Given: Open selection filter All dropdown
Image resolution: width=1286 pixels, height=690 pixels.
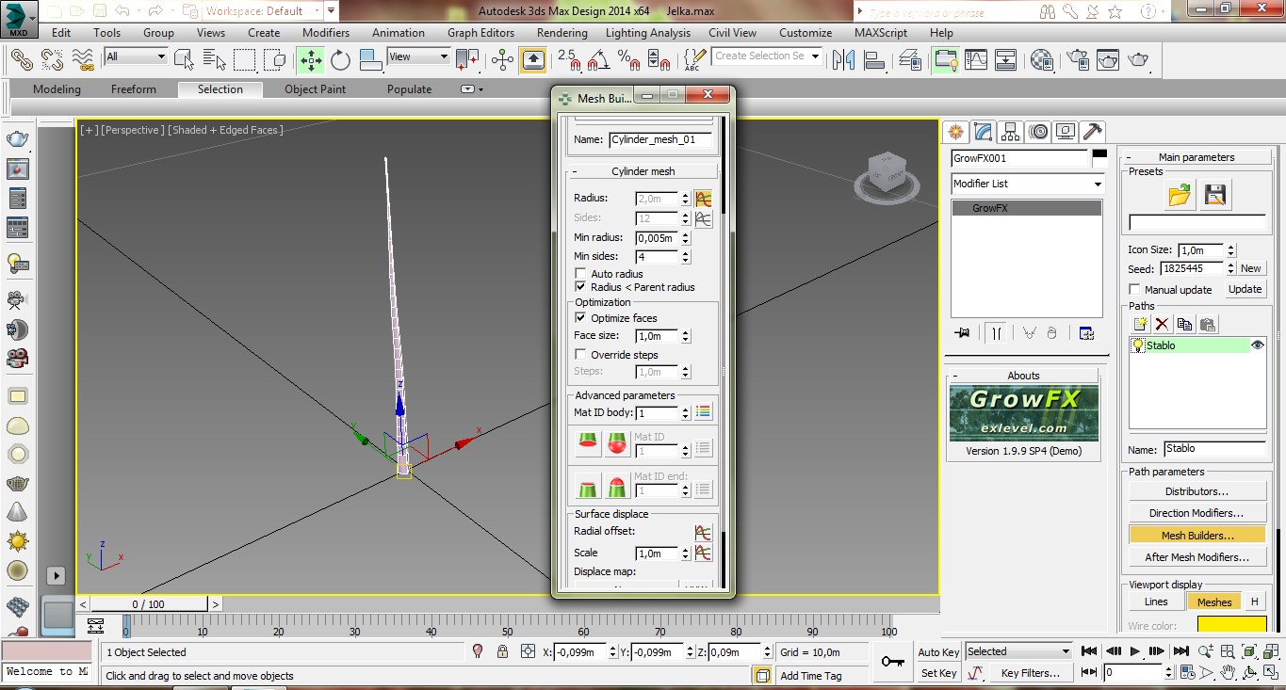Looking at the screenshot, I should (x=136, y=56).
